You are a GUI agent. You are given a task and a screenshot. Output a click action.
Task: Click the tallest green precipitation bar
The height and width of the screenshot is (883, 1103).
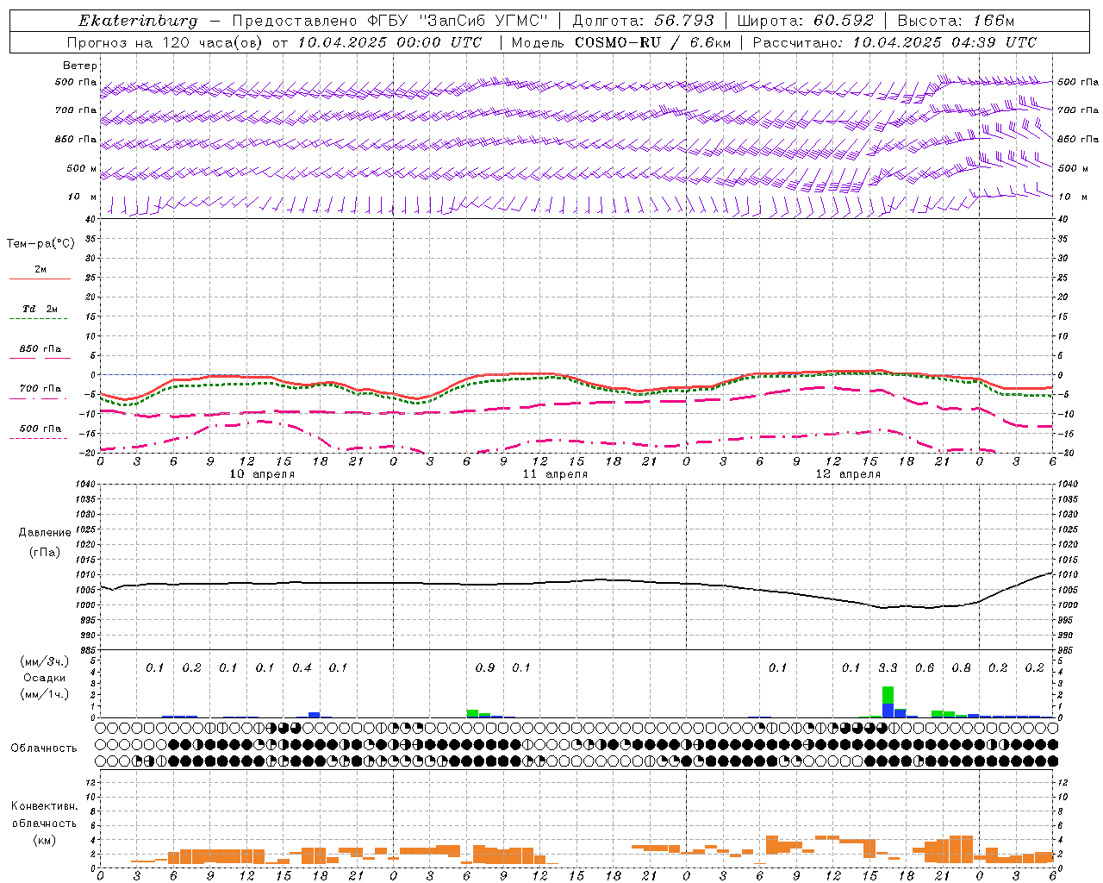point(888,695)
